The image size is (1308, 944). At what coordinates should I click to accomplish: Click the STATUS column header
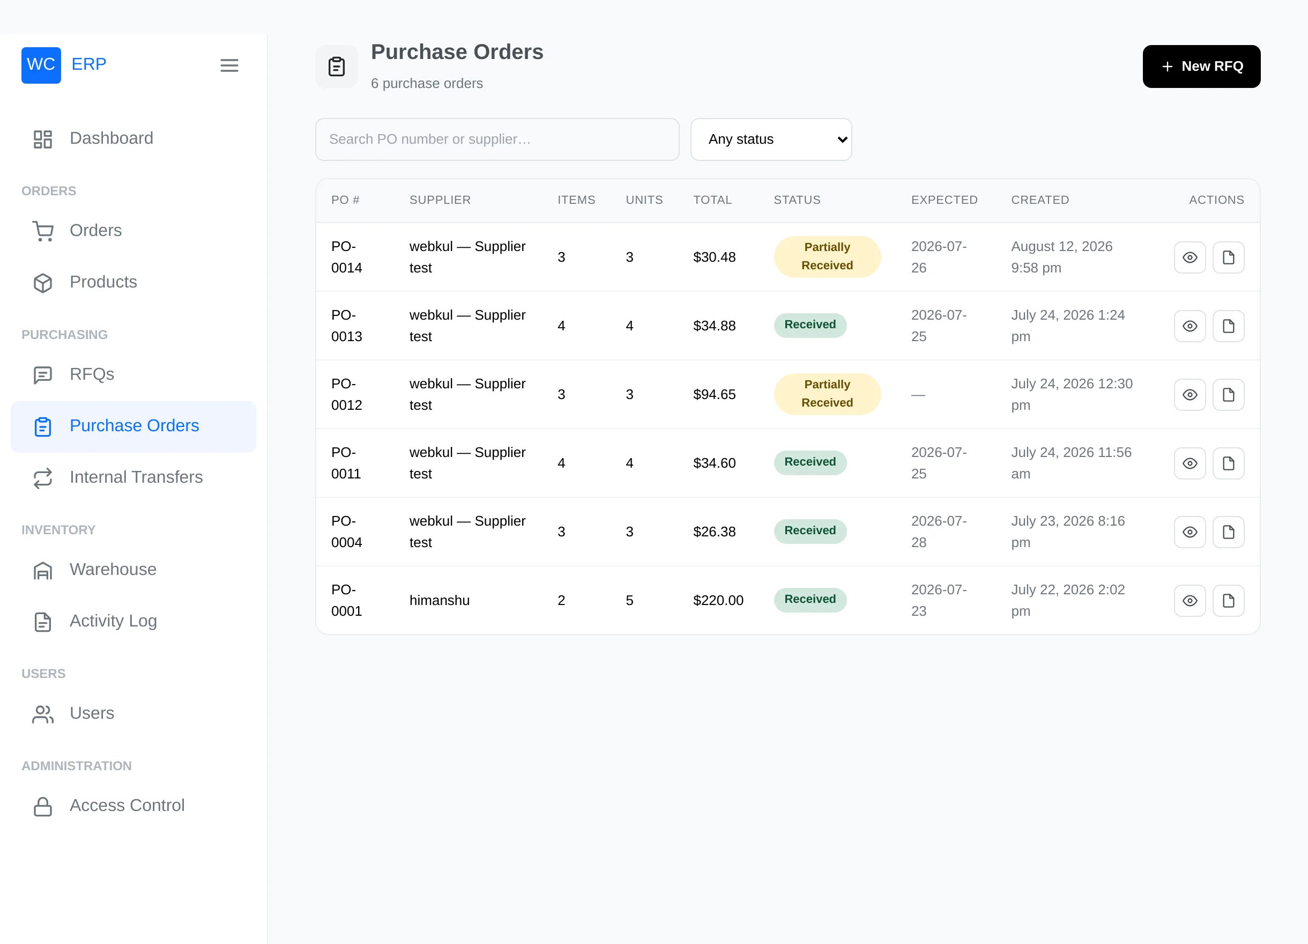pyautogui.click(x=797, y=200)
